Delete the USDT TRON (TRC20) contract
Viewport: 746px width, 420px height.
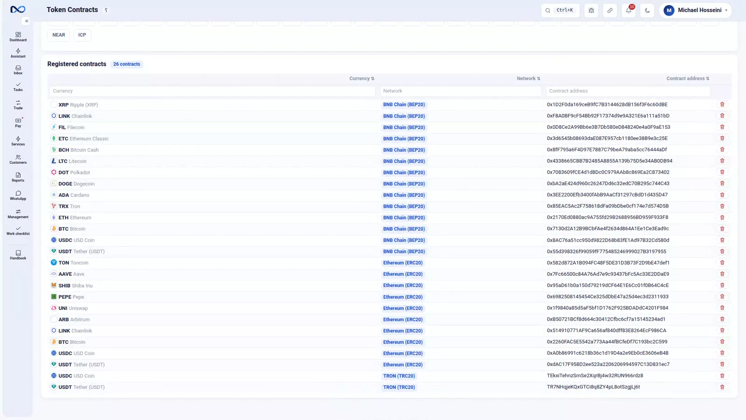tap(722, 387)
